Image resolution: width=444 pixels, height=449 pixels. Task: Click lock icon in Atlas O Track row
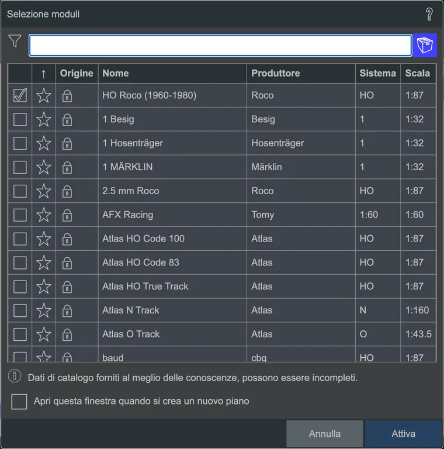click(67, 335)
